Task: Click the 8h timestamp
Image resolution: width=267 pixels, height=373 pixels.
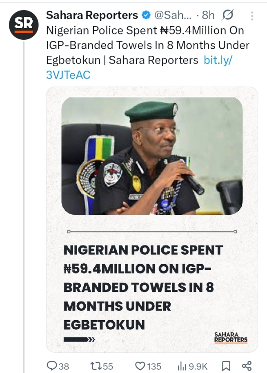Action: (x=207, y=16)
